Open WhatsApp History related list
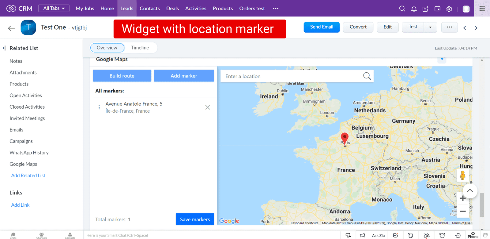Viewport: 490px width, 239px height. tap(29, 153)
